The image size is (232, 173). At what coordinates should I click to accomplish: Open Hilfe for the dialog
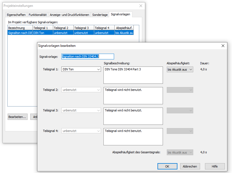(215, 166)
